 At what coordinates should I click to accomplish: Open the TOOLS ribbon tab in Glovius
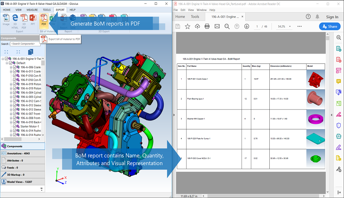(47, 10)
